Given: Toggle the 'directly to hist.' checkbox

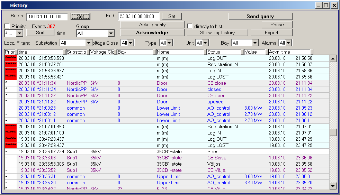Looking at the screenshot, I should (x=190, y=26).
